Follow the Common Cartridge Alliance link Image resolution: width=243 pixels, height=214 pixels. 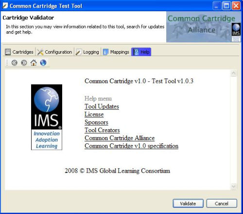click(x=120, y=138)
